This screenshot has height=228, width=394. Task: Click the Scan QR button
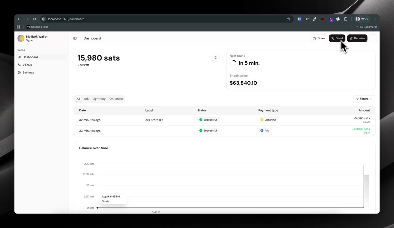pos(319,38)
